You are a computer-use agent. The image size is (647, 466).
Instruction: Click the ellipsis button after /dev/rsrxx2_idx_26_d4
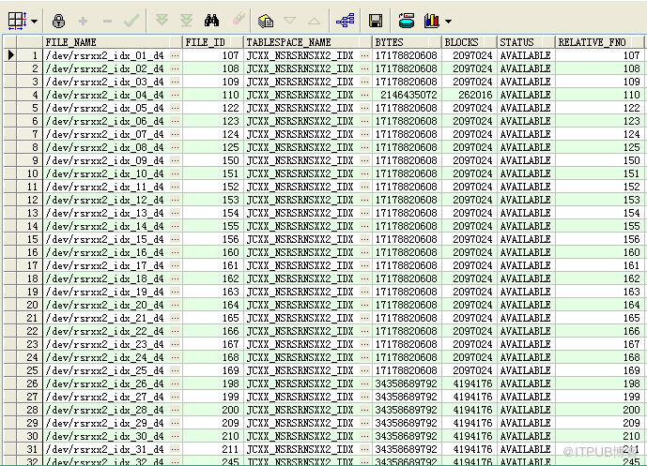pyautogui.click(x=176, y=383)
